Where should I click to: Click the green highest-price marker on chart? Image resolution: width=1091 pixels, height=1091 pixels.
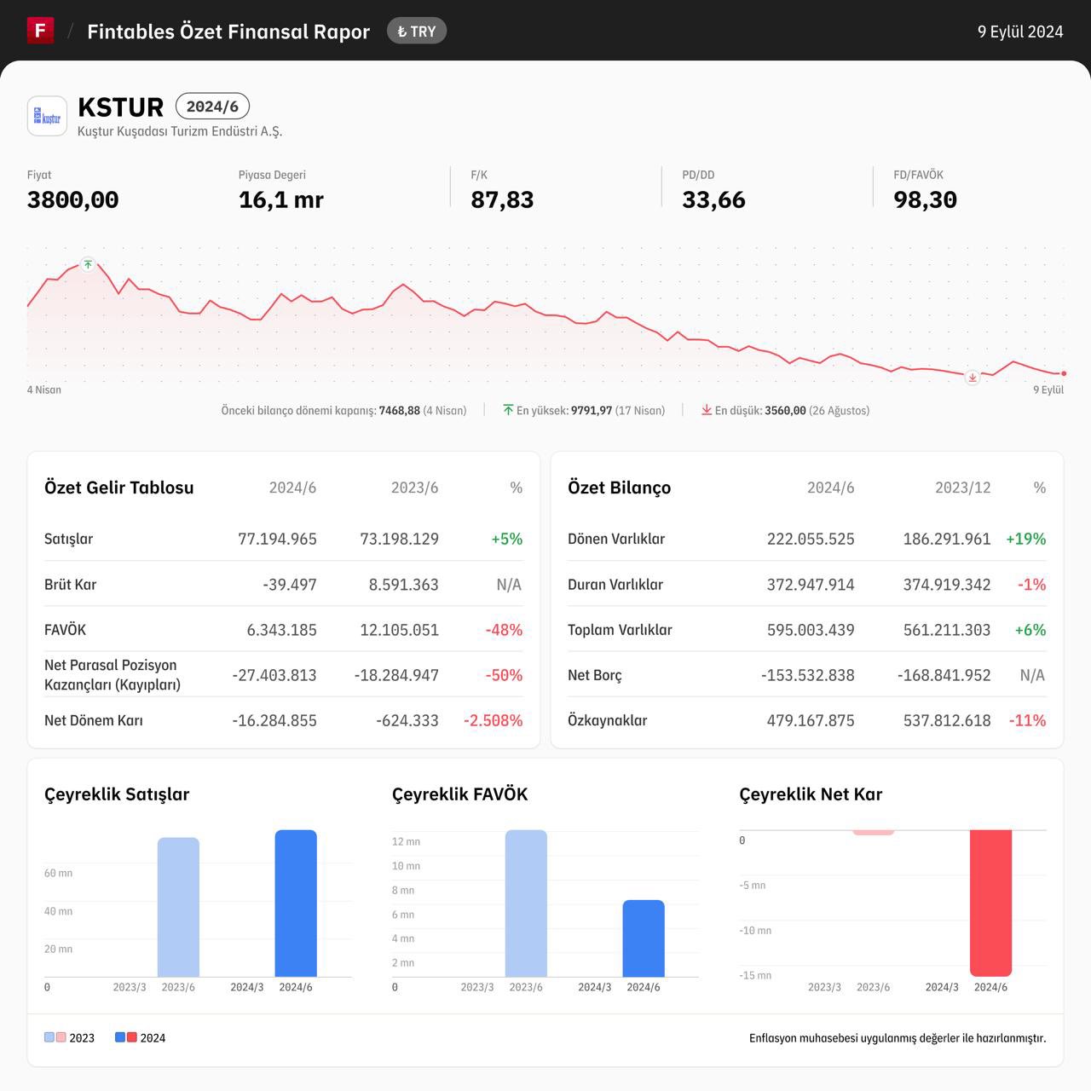(88, 264)
